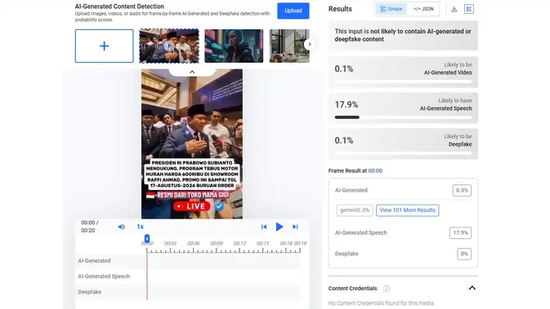Image resolution: width=550 pixels, height=309 pixels.
Task: Click the gemini3: 0% tag
Action: (355, 210)
